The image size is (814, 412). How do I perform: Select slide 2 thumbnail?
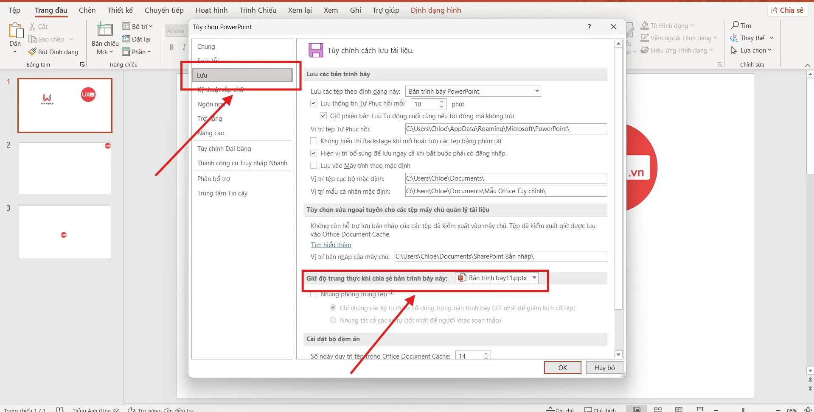(65, 169)
